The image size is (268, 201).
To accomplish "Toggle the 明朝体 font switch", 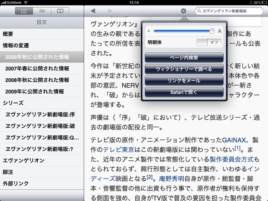I will coord(209,42).
